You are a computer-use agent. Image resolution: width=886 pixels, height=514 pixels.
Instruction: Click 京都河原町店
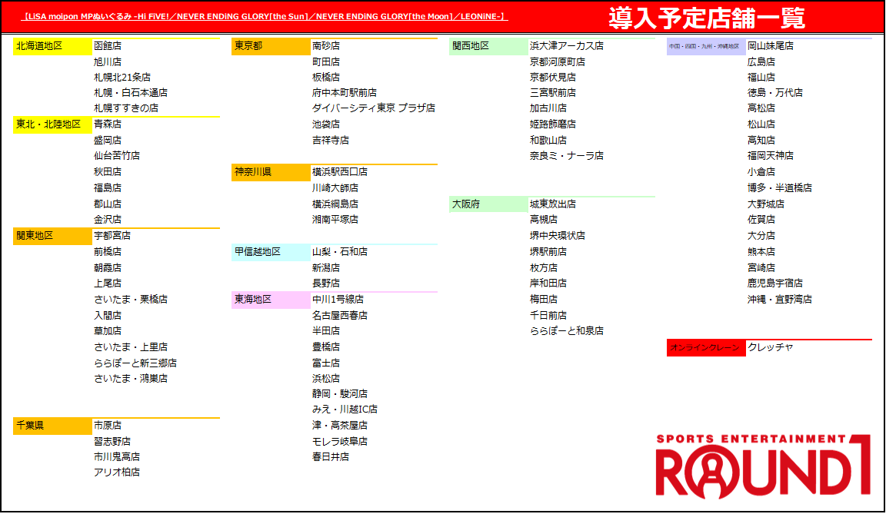558,61
